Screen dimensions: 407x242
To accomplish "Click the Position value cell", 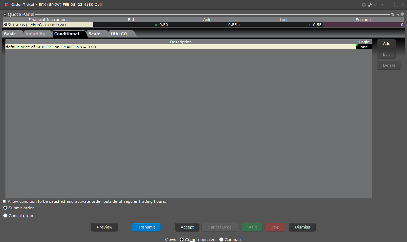I will pyautogui.click(x=363, y=25).
